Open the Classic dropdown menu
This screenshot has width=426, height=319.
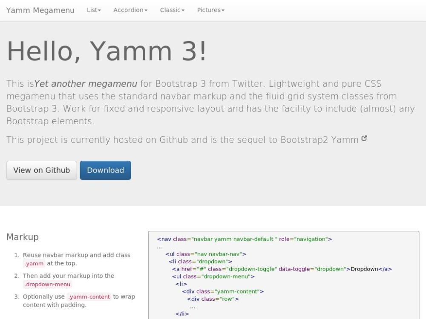172,10
